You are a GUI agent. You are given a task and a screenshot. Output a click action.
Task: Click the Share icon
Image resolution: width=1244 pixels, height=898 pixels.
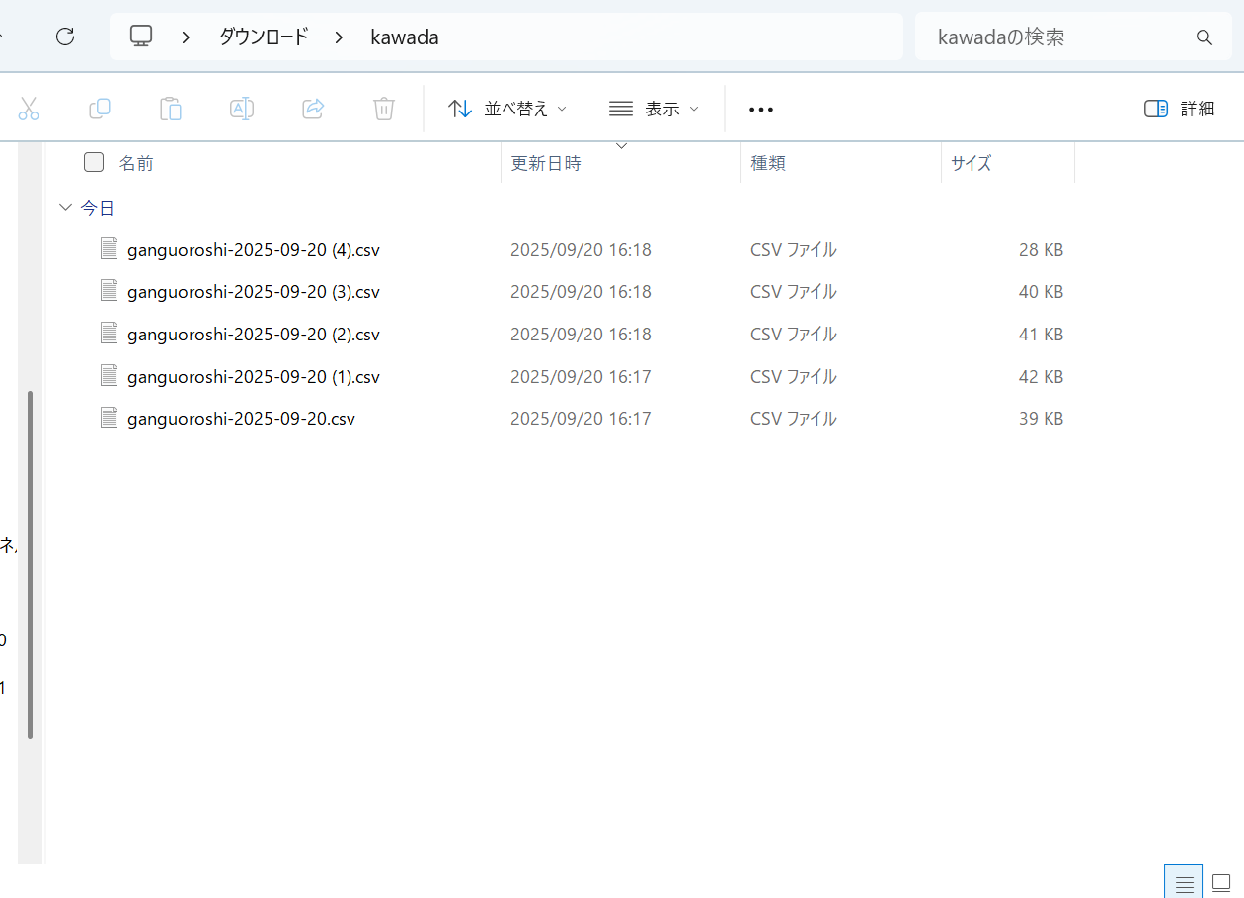313,109
